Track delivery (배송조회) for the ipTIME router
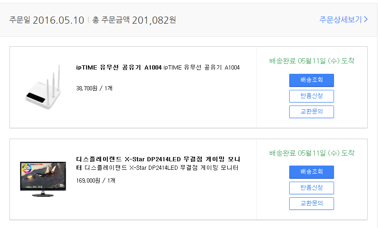Image resolution: width=378 pixels, height=228 pixels. pos(311,80)
